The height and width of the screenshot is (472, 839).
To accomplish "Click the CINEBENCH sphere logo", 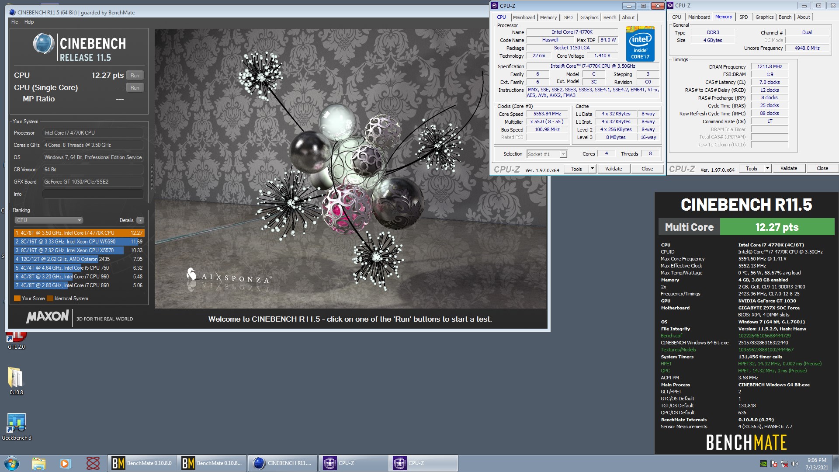I will point(43,44).
